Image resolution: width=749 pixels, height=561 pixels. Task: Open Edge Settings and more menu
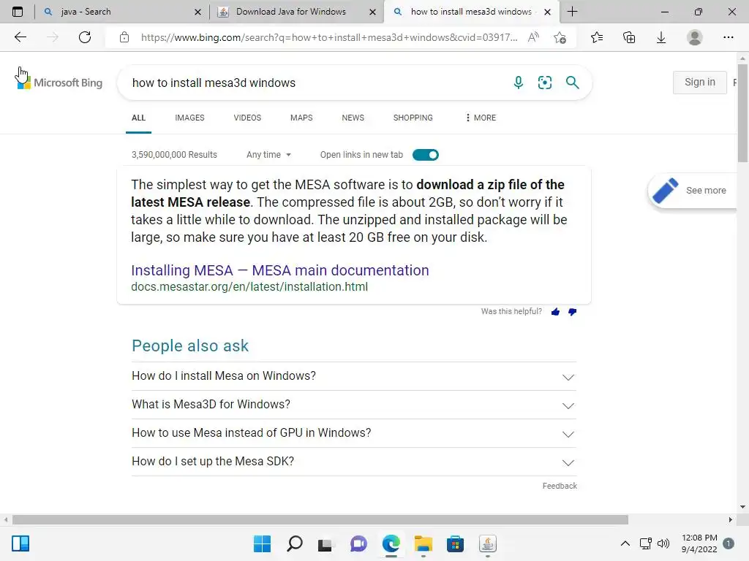[728, 37]
